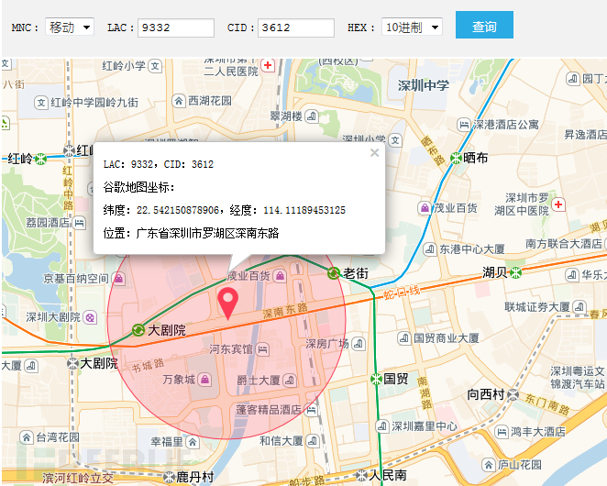Click the 深圳中学 map label
This screenshot has width=607, height=486.
click(x=424, y=85)
